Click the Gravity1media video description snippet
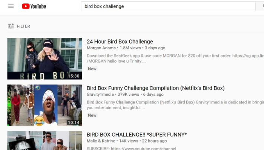This screenshot has height=150, width=264. [x=175, y=105]
